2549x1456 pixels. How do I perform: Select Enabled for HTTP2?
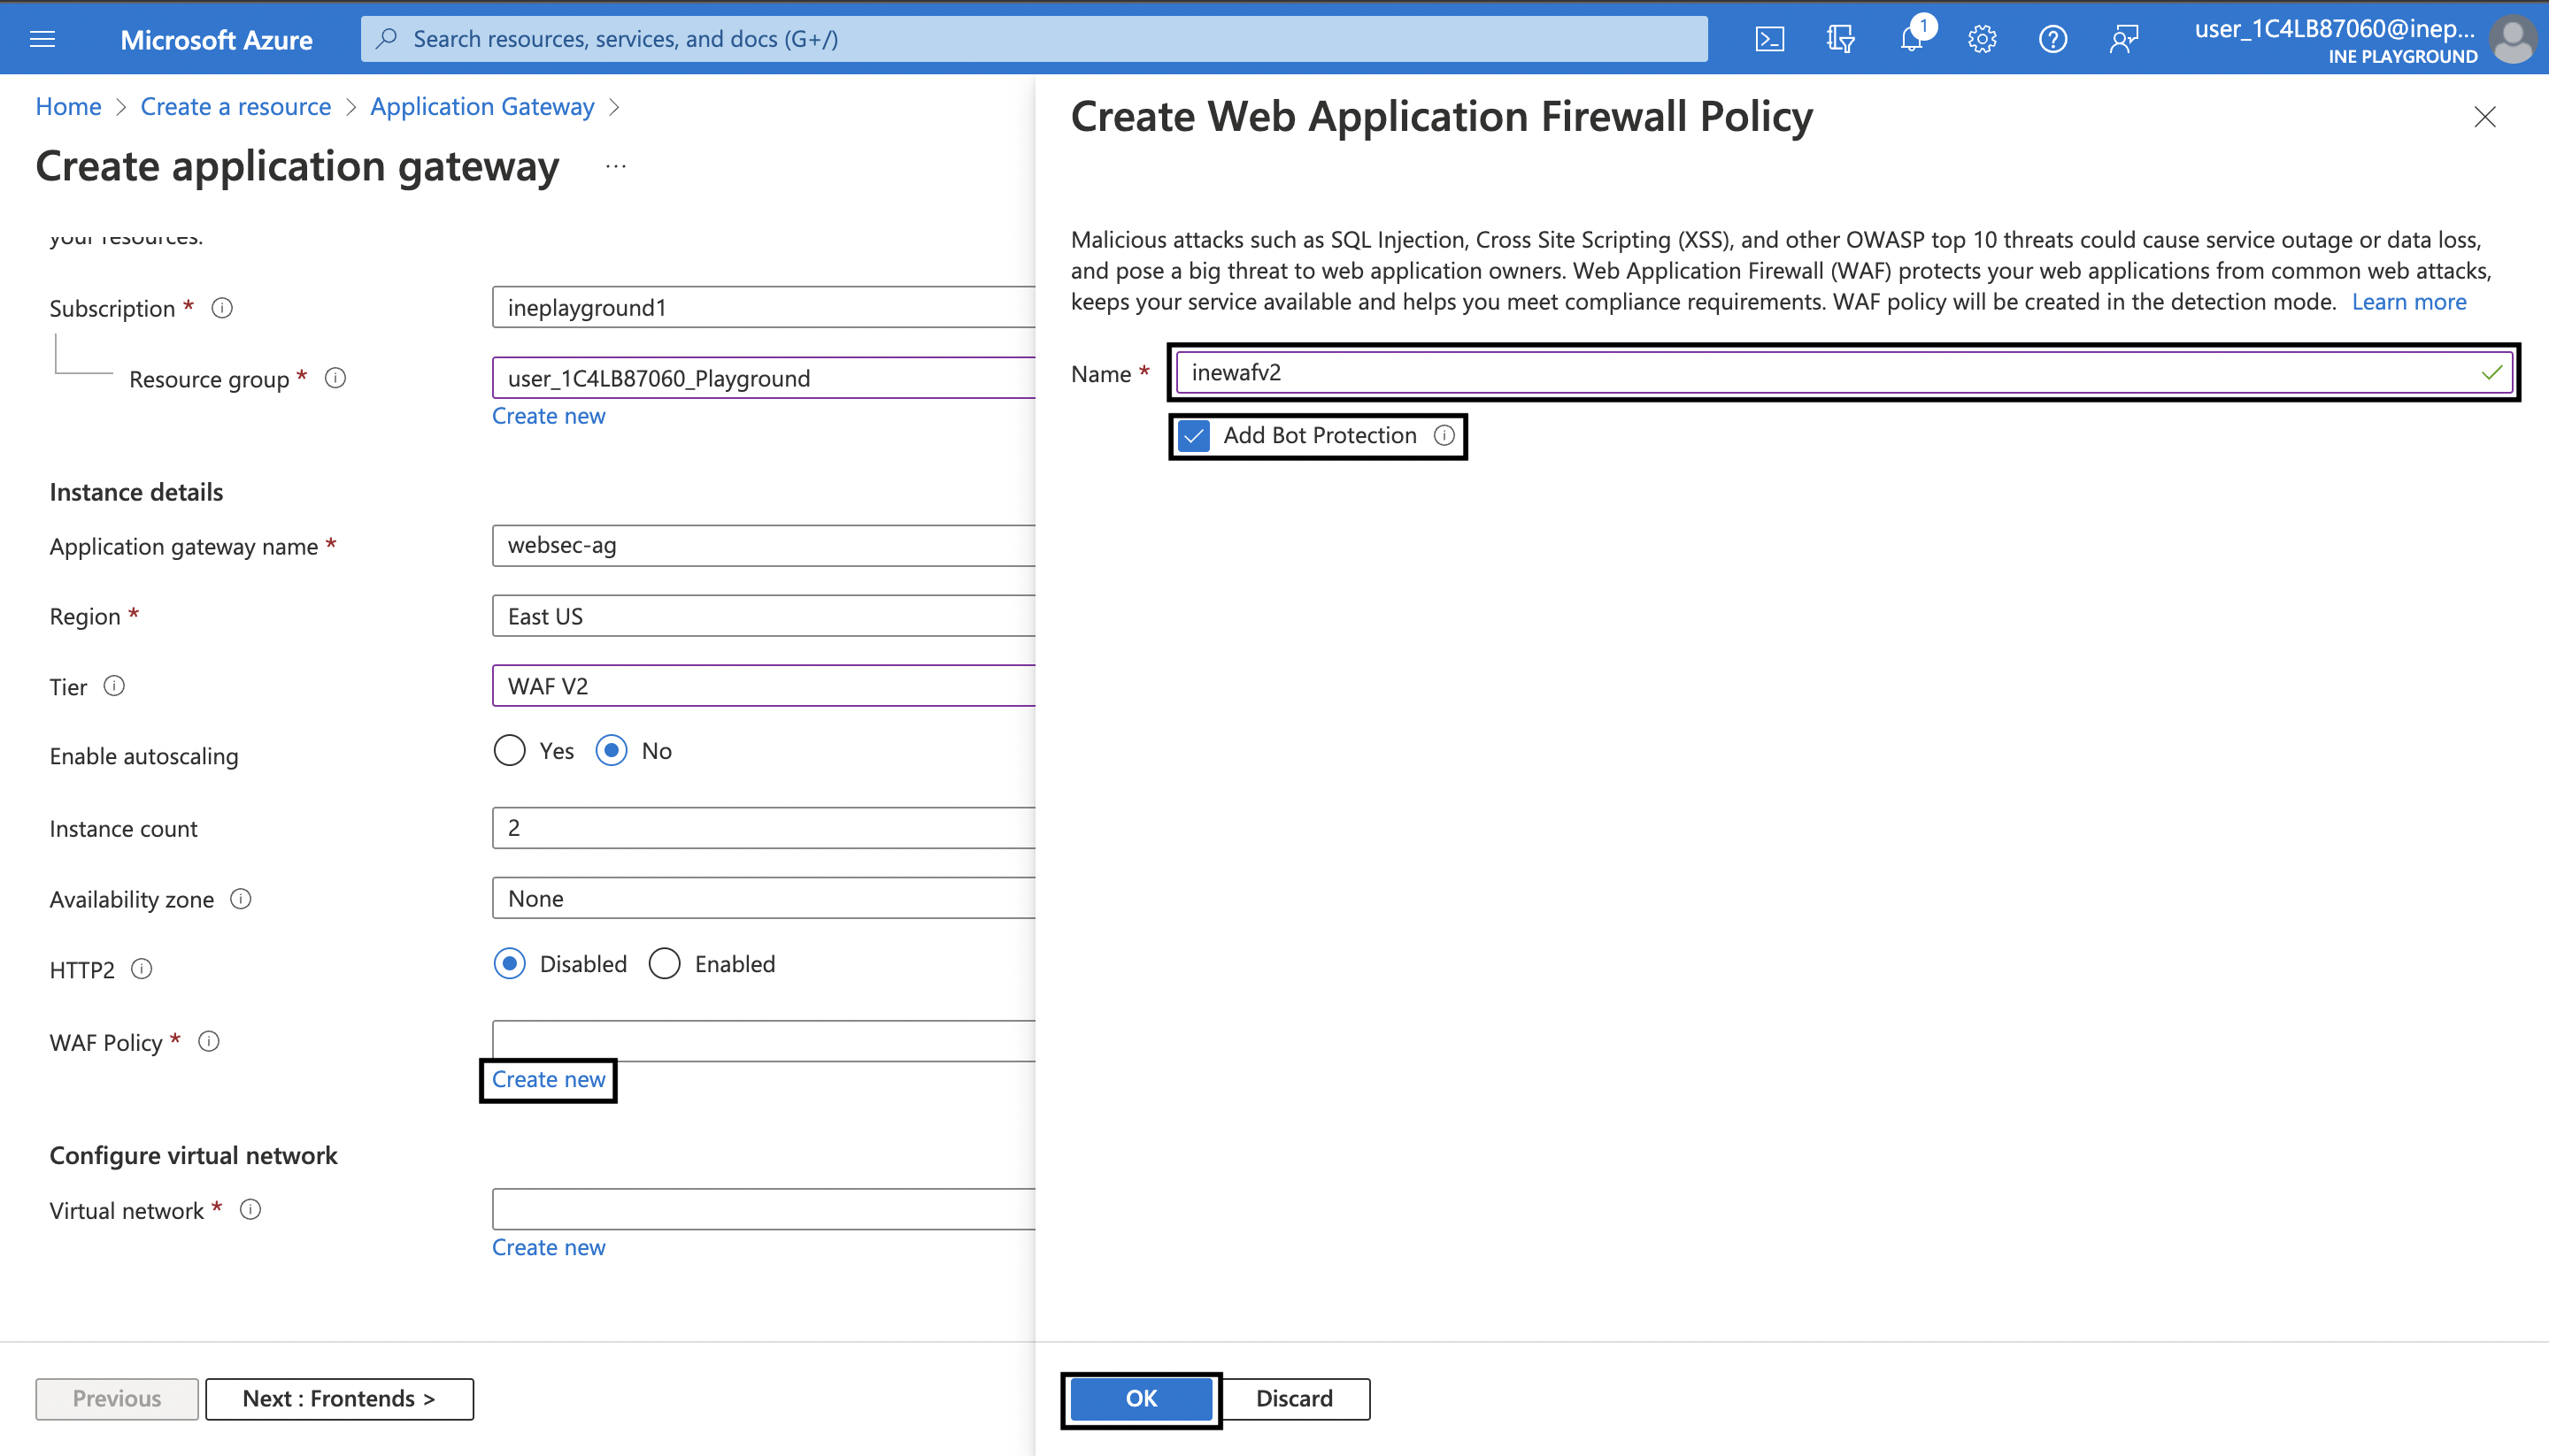(665, 963)
